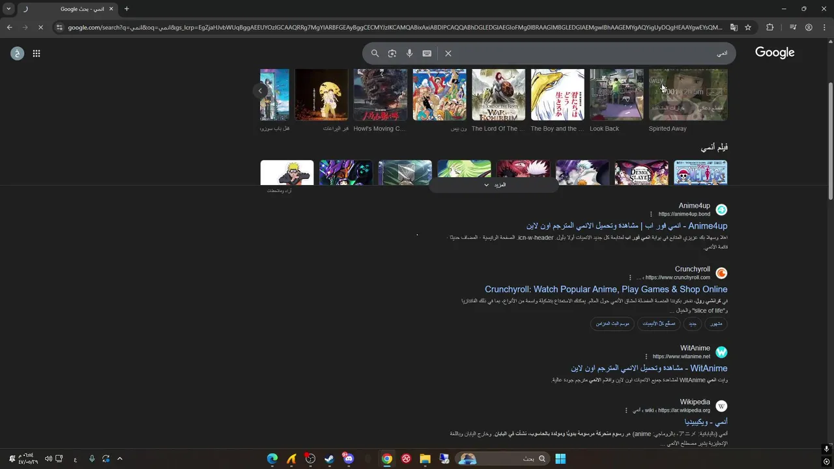Open new tab with plus button
The width and height of the screenshot is (834, 469).
pos(126,9)
